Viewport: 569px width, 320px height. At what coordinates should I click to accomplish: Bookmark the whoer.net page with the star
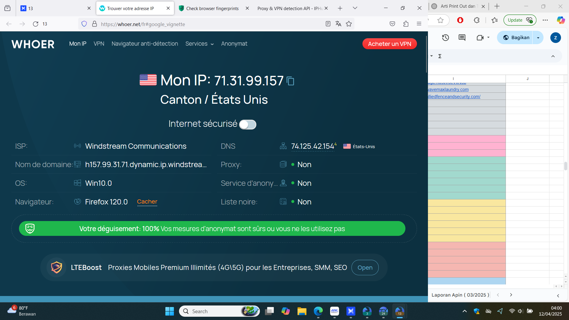[x=349, y=24]
